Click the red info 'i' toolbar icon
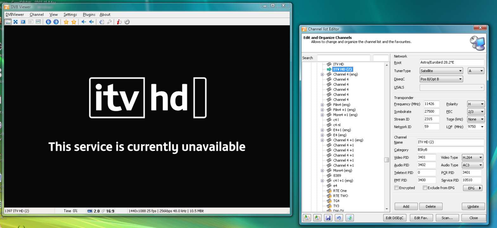 click(119, 22)
